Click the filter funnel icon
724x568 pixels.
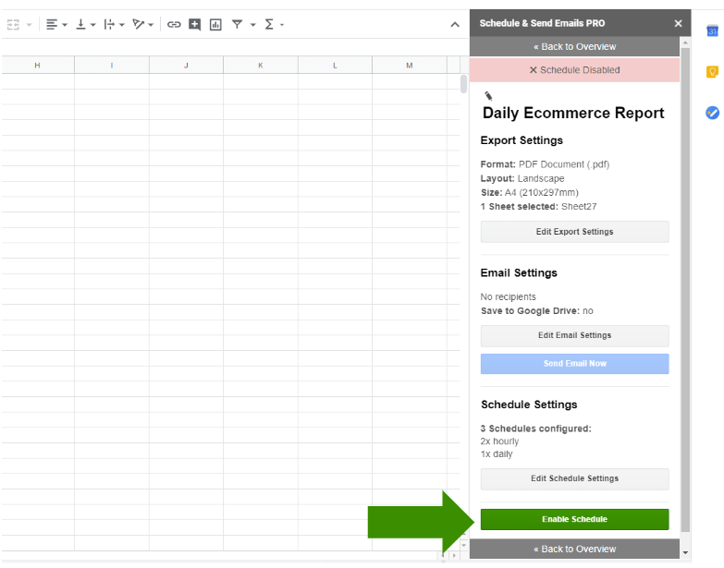(x=238, y=24)
